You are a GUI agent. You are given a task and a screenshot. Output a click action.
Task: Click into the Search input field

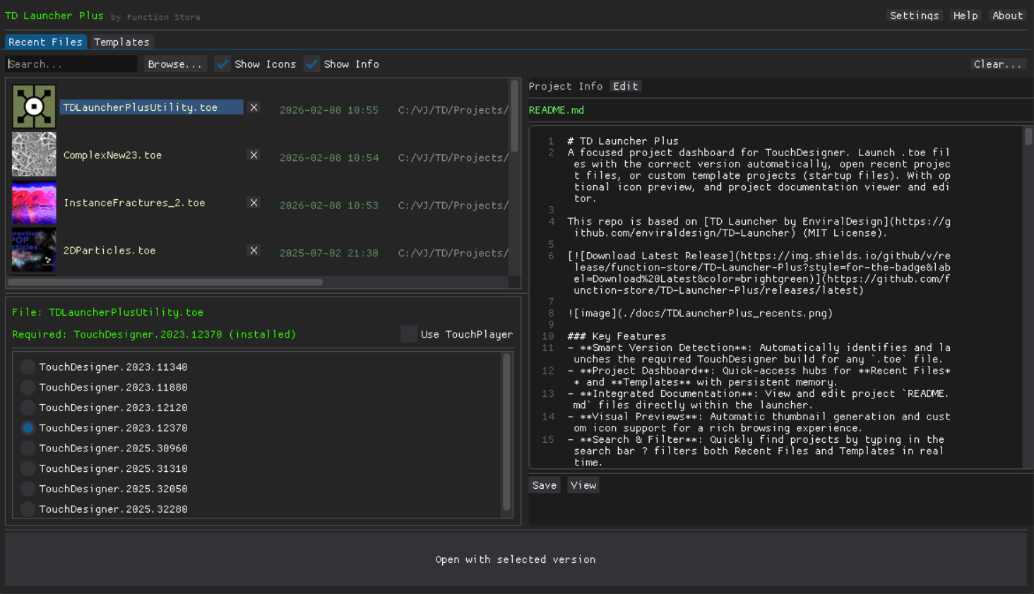tap(71, 64)
